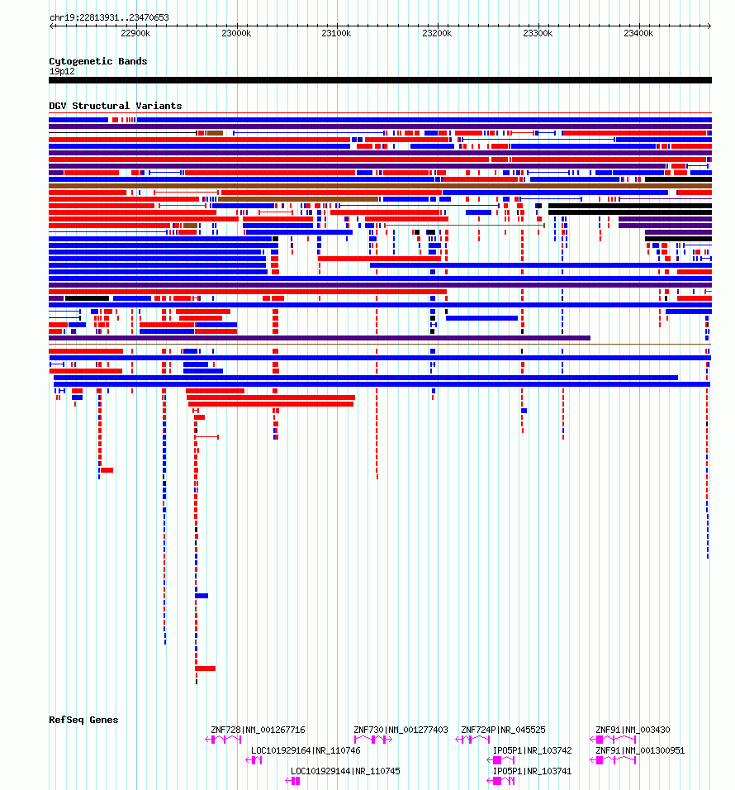The image size is (735, 790).
Task: Click the black 19p12 cytogenetic band bar
Action: click(380, 80)
